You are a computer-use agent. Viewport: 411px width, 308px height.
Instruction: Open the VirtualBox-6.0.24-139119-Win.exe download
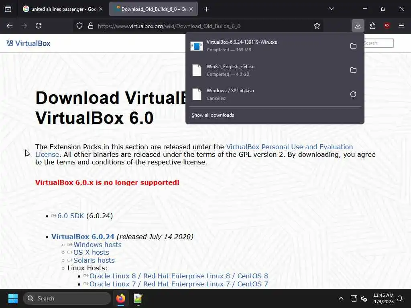(266, 46)
